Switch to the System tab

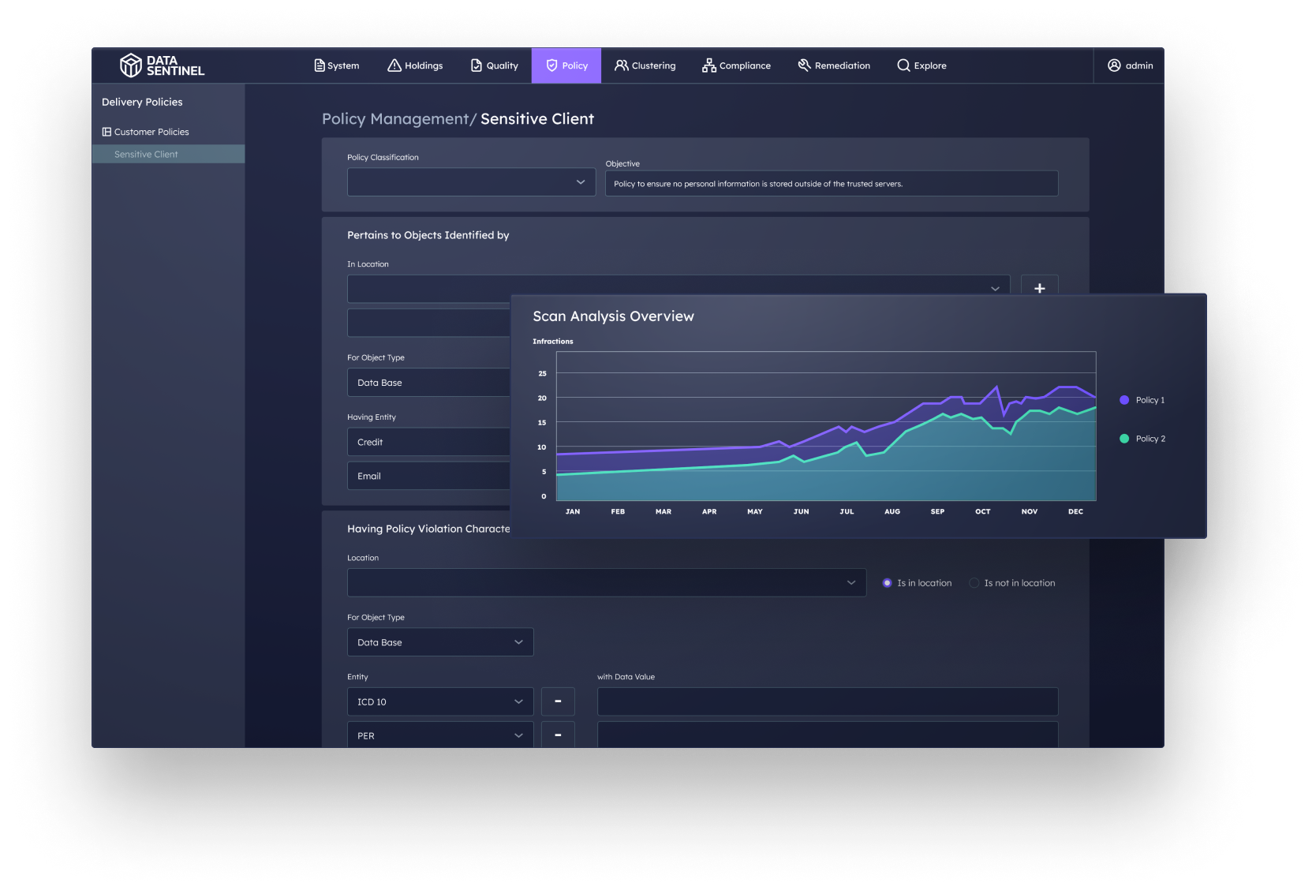click(336, 65)
